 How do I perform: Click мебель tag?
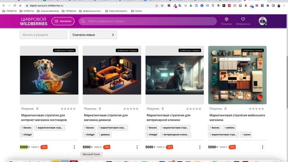[229, 128]
